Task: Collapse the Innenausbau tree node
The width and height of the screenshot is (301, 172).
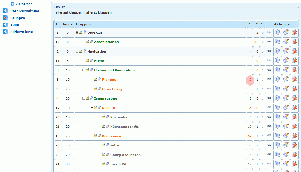Action: coord(84,98)
